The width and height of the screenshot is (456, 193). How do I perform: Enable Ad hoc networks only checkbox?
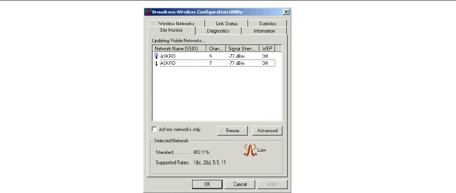pos(154,130)
